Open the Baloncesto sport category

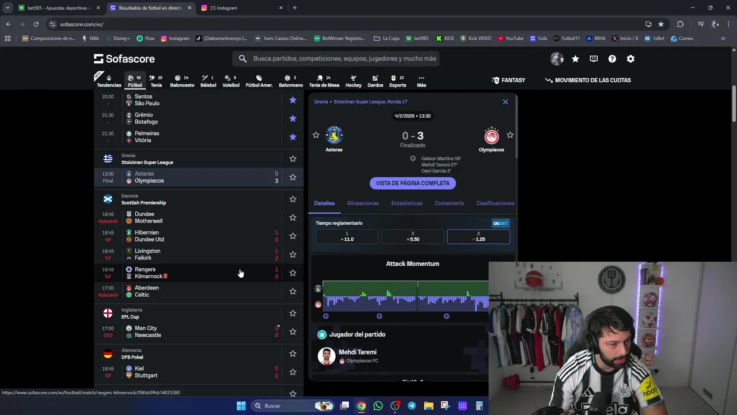tap(182, 81)
